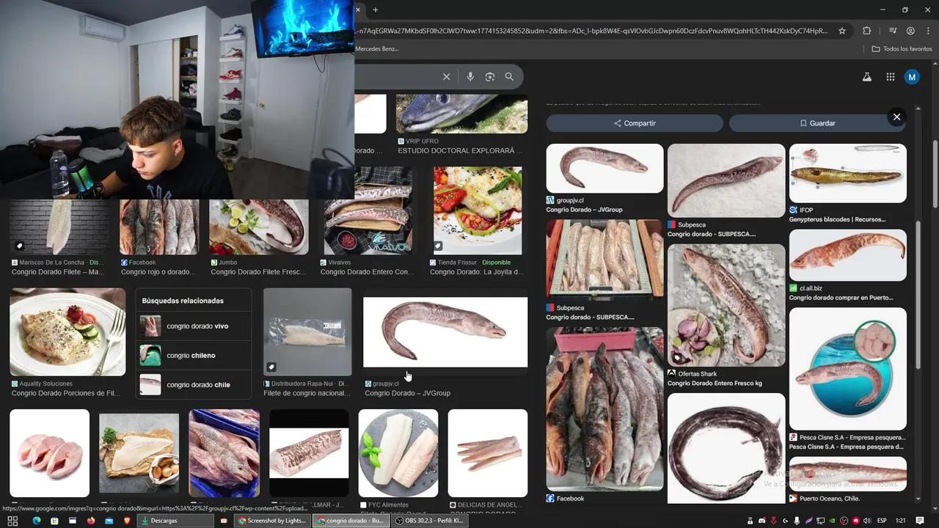The image size is (939, 528).
Task: Select related search congrio dorado chile
Action: click(x=194, y=385)
